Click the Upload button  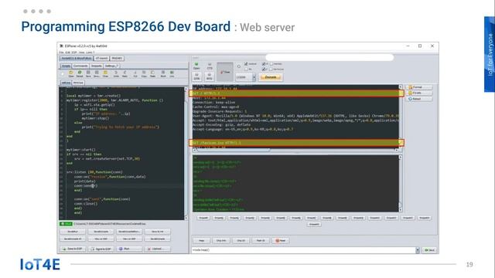point(158,249)
